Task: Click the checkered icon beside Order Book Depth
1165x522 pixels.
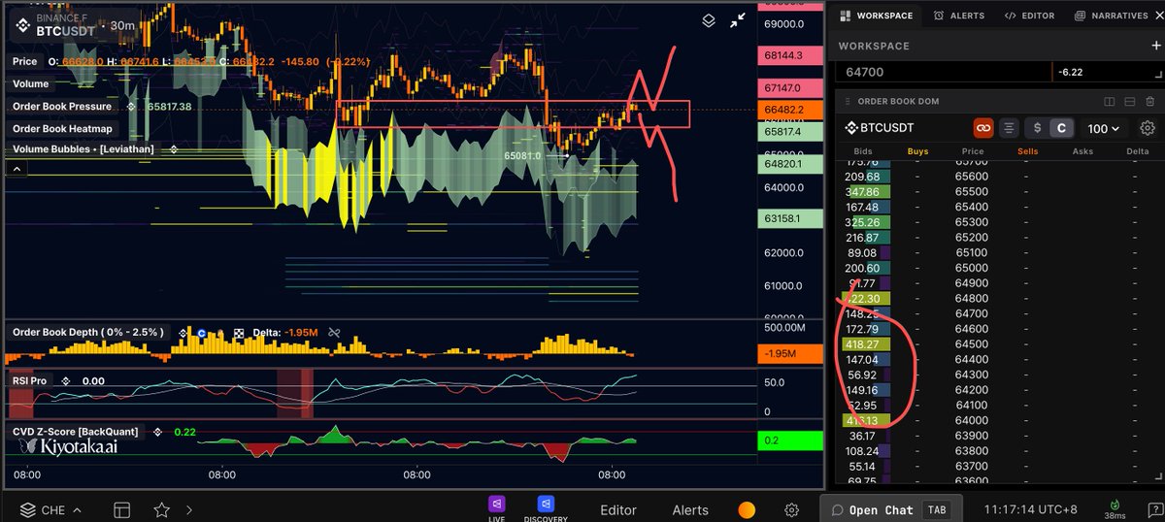Action: pos(239,333)
